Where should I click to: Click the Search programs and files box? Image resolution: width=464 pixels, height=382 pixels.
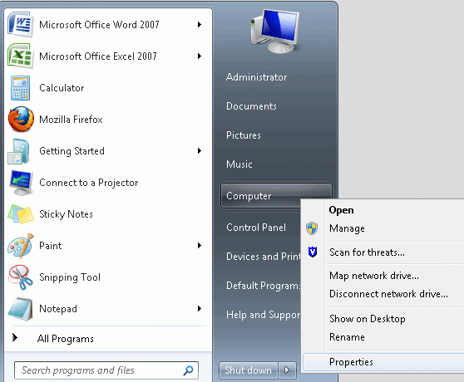coord(106,370)
